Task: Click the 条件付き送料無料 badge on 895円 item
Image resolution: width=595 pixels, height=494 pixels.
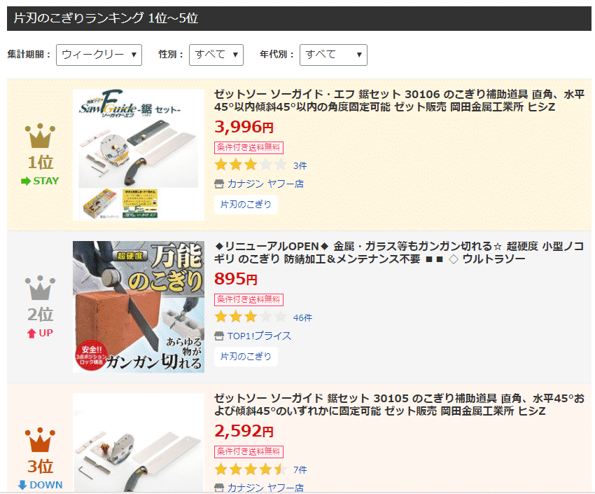Action: (248, 300)
